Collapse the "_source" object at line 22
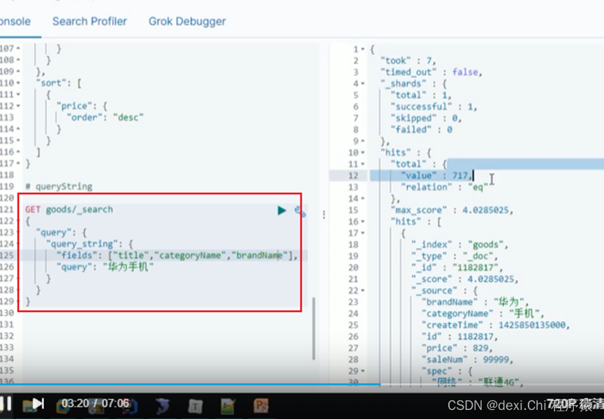The width and height of the screenshot is (604, 419). pyautogui.click(x=363, y=291)
